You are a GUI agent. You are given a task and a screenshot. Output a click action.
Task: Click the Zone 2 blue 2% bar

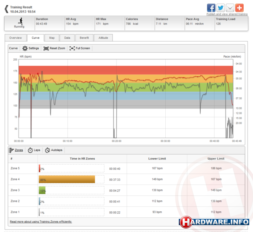click(39, 201)
